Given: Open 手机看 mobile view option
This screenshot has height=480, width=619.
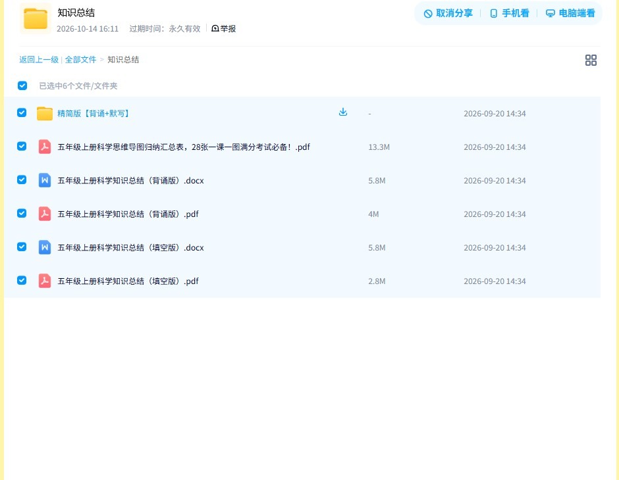Looking at the screenshot, I should click(x=509, y=13).
